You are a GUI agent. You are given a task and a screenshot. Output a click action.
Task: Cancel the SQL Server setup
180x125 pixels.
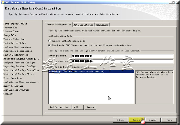coord(153,120)
